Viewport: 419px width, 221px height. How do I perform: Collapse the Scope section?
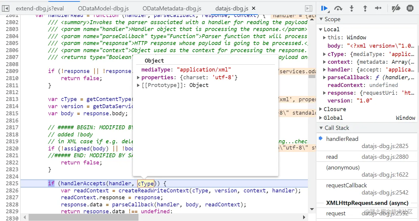(x=321, y=19)
